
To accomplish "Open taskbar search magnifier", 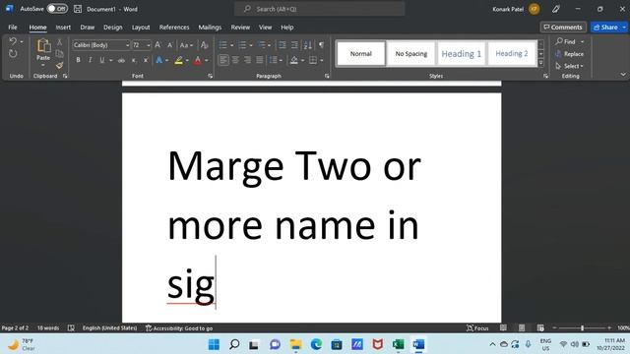I will (x=234, y=344).
